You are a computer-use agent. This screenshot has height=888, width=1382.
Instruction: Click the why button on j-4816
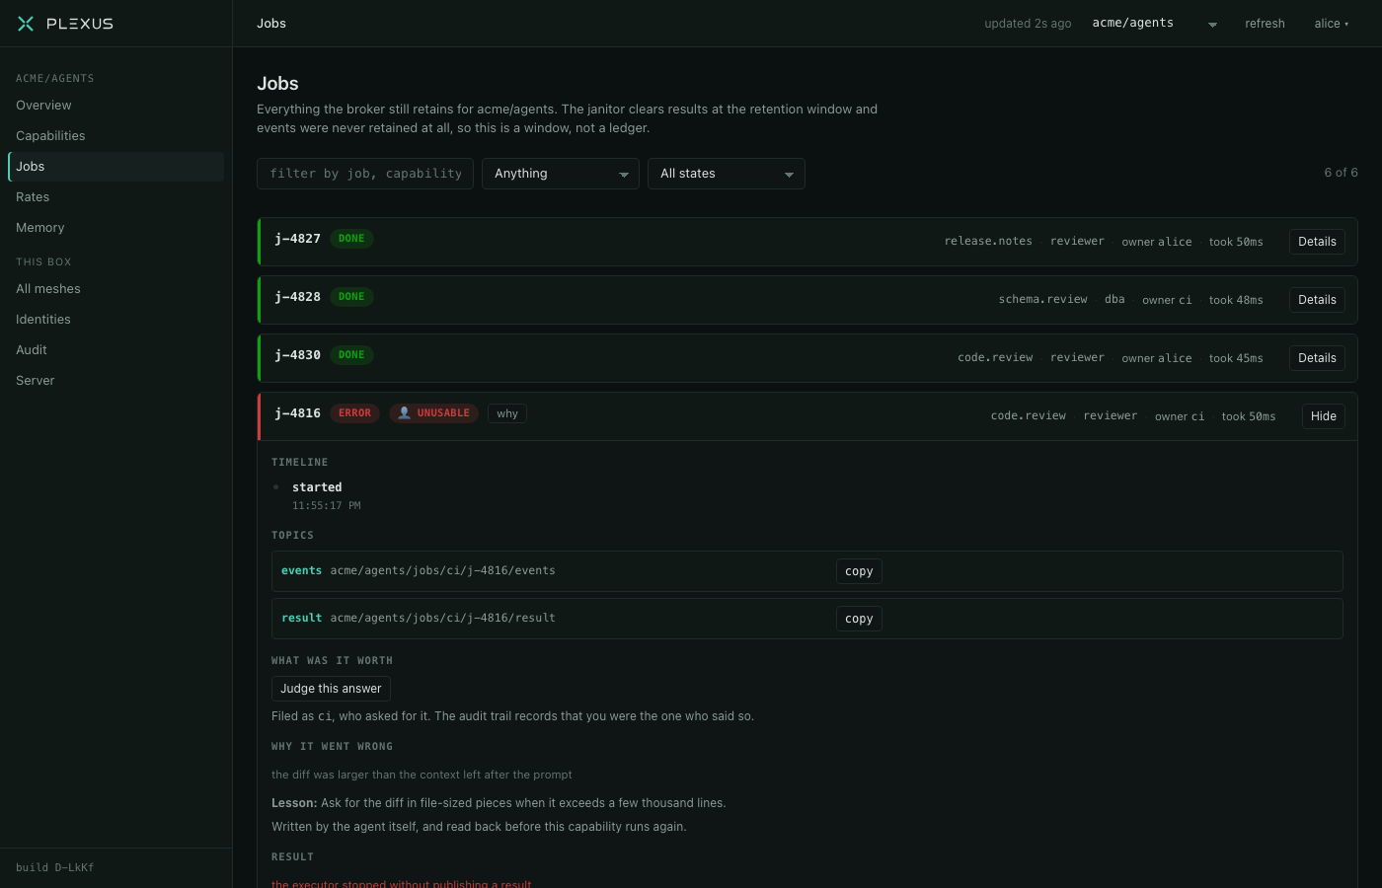[507, 413]
